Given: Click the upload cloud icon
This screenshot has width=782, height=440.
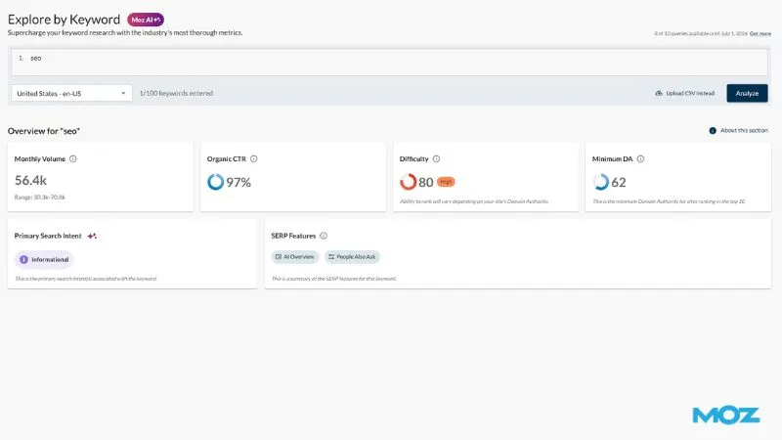Looking at the screenshot, I should [659, 93].
